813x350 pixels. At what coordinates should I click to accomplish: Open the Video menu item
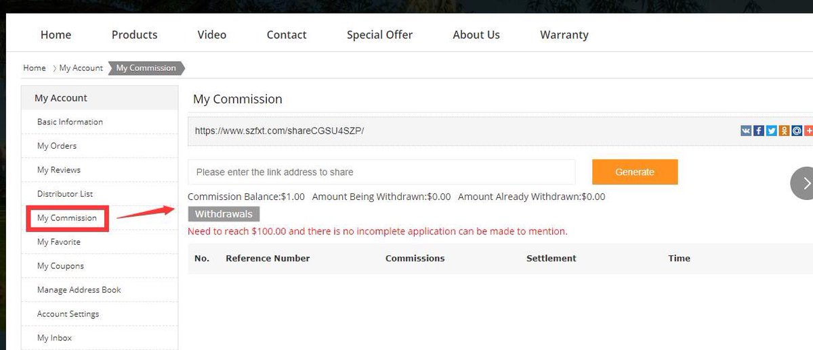pyautogui.click(x=212, y=35)
